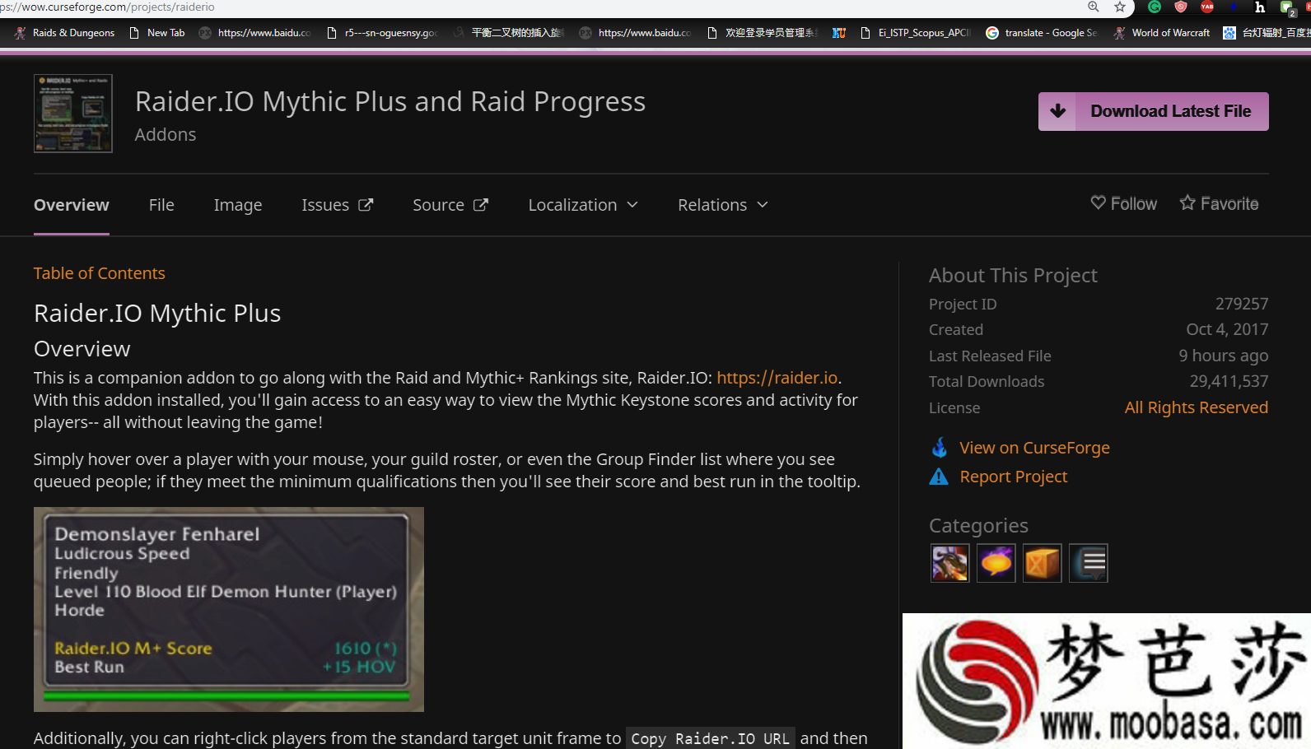
Task: Switch to the Overview tab
Action: click(x=72, y=205)
